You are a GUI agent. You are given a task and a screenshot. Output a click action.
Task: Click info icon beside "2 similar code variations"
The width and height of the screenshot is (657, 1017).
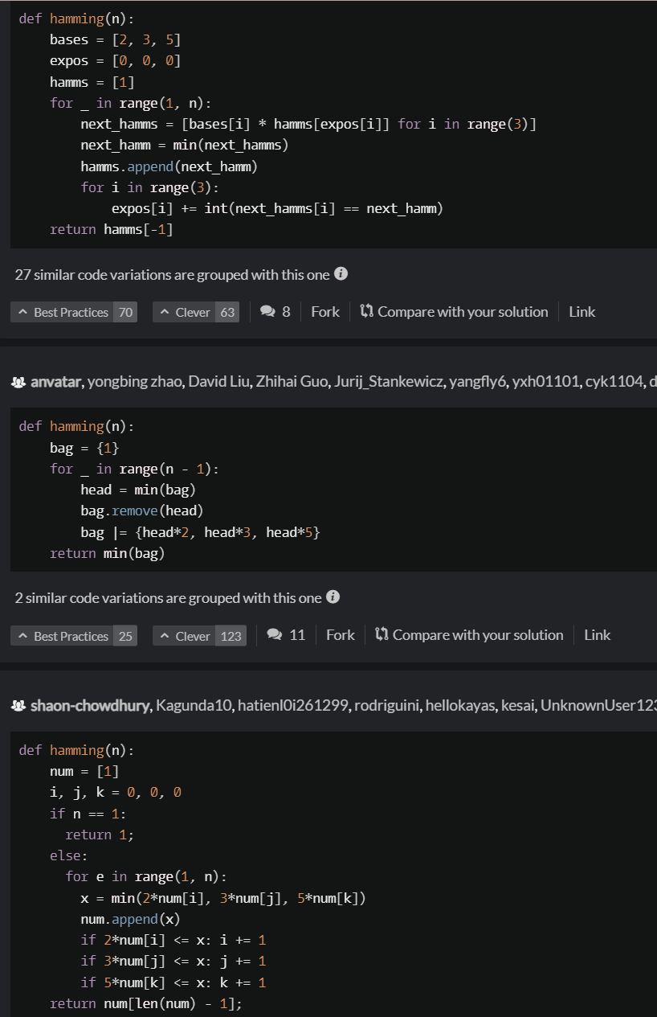coord(333,597)
